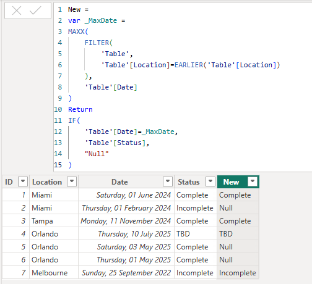This screenshot has width=312, height=284.
Task: Select date Thursday, 01 May 2025
Action: pos(126,260)
